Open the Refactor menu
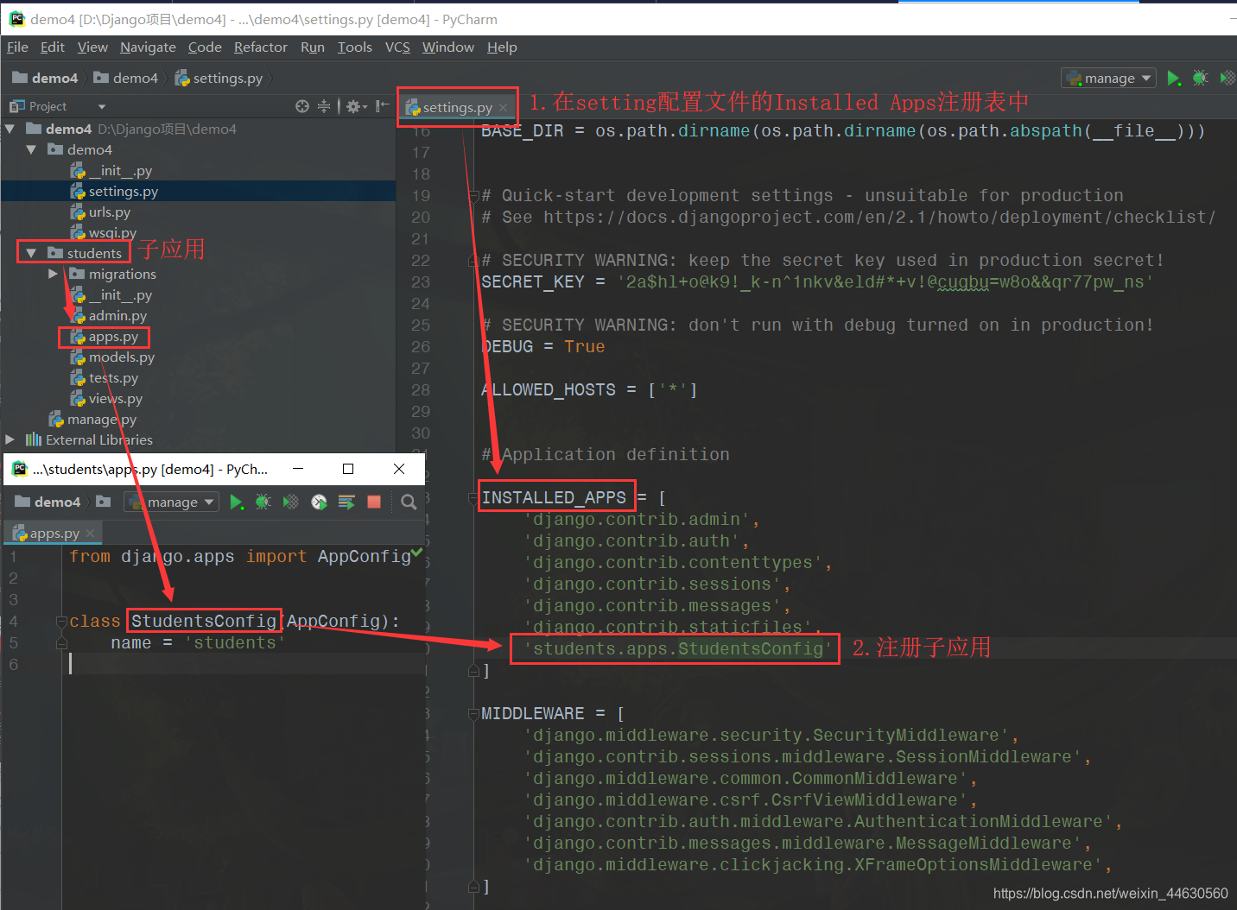Viewport: 1237px width, 910px height. [x=260, y=47]
